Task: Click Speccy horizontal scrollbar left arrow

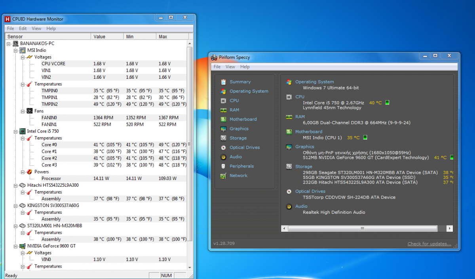Action: (284, 229)
